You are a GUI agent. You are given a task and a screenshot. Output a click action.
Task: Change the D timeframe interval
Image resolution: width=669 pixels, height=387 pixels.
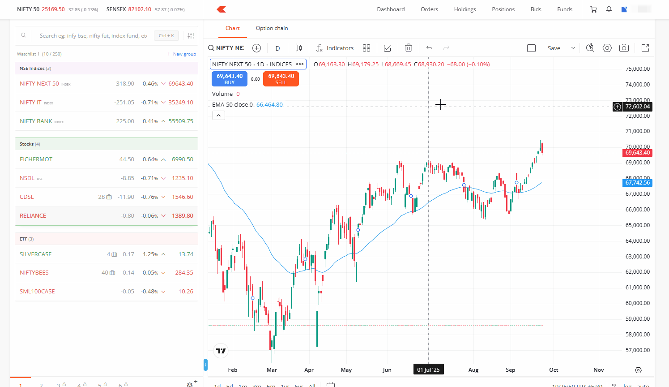click(x=277, y=48)
